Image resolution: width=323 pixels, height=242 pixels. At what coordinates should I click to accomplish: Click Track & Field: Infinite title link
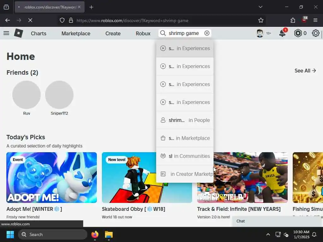click(239, 209)
